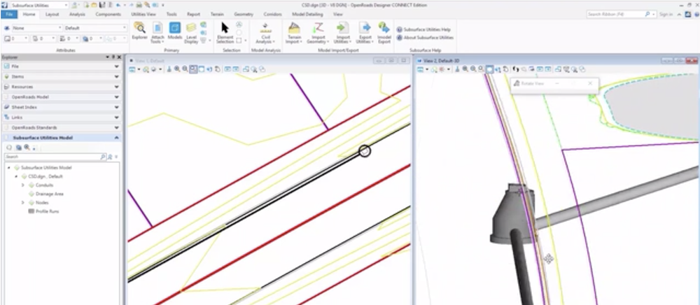Screen dimensions: 700x305
Task: Open the Default level dropdown
Action: coord(95,28)
